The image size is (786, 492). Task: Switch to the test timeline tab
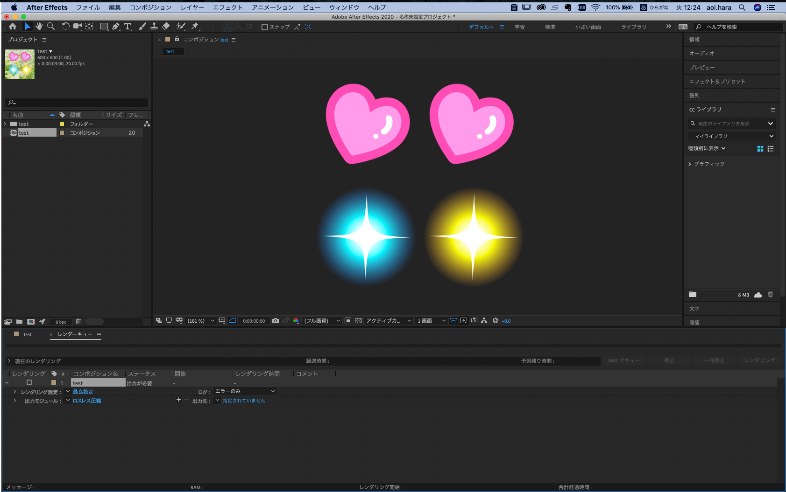pos(28,334)
